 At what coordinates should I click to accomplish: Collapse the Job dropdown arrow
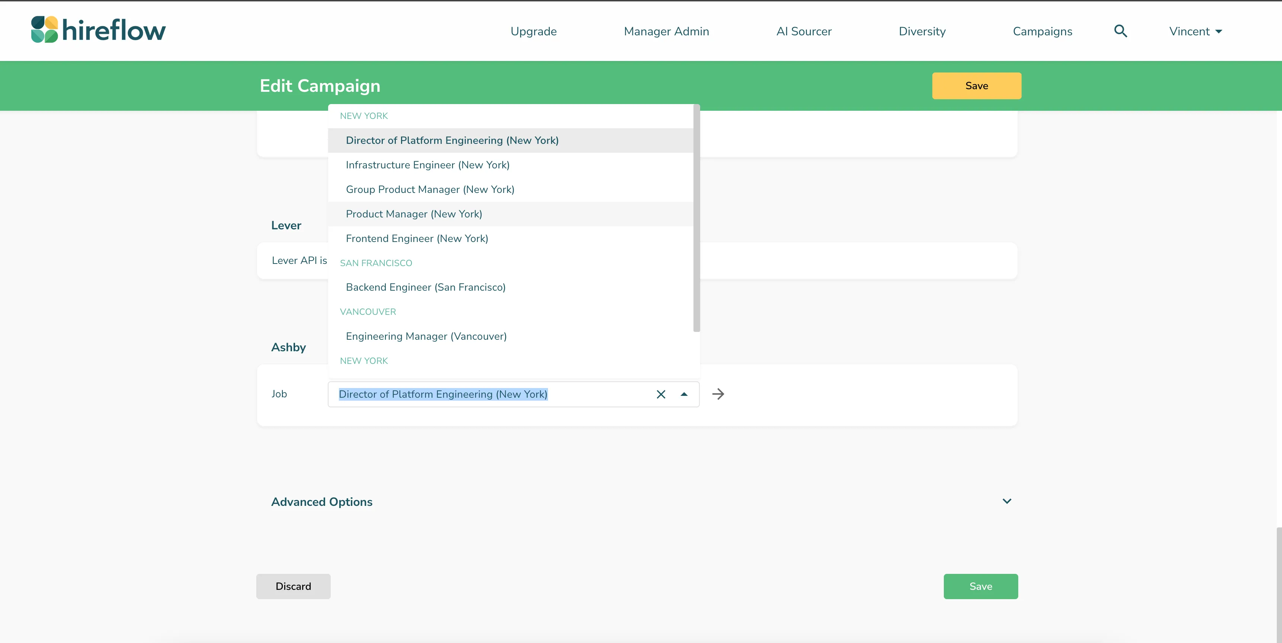click(684, 394)
